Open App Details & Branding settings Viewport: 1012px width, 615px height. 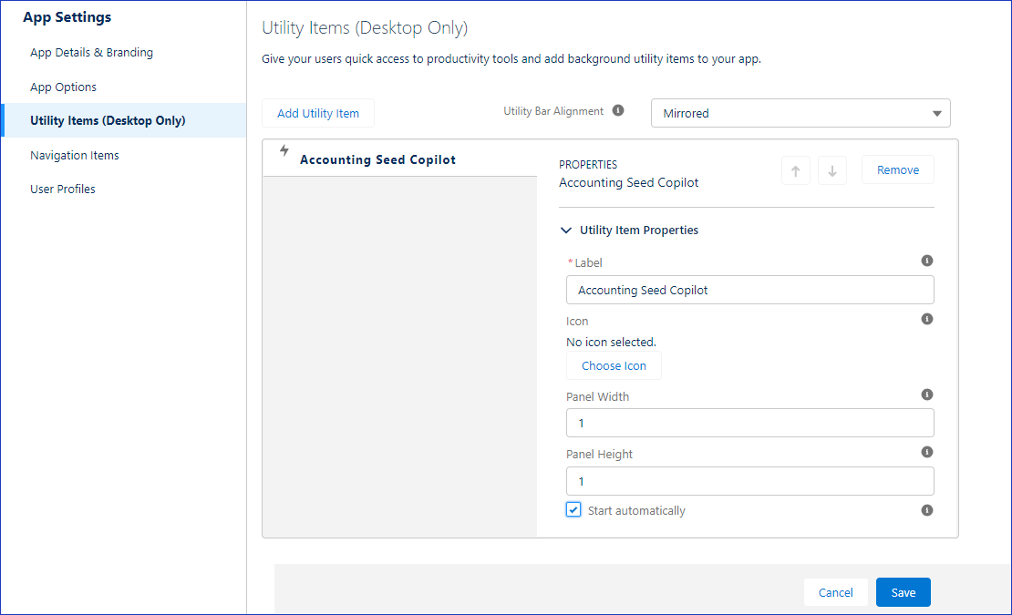coord(91,53)
